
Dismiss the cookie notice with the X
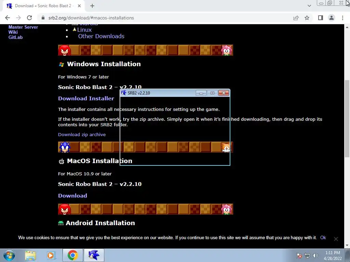coord(336,239)
